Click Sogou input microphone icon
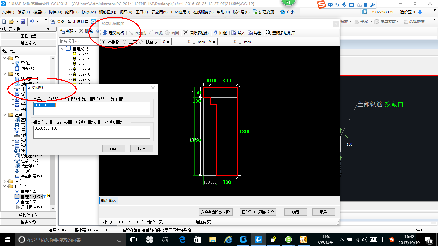This screenshot has height=246, width=438. (344, 5)
